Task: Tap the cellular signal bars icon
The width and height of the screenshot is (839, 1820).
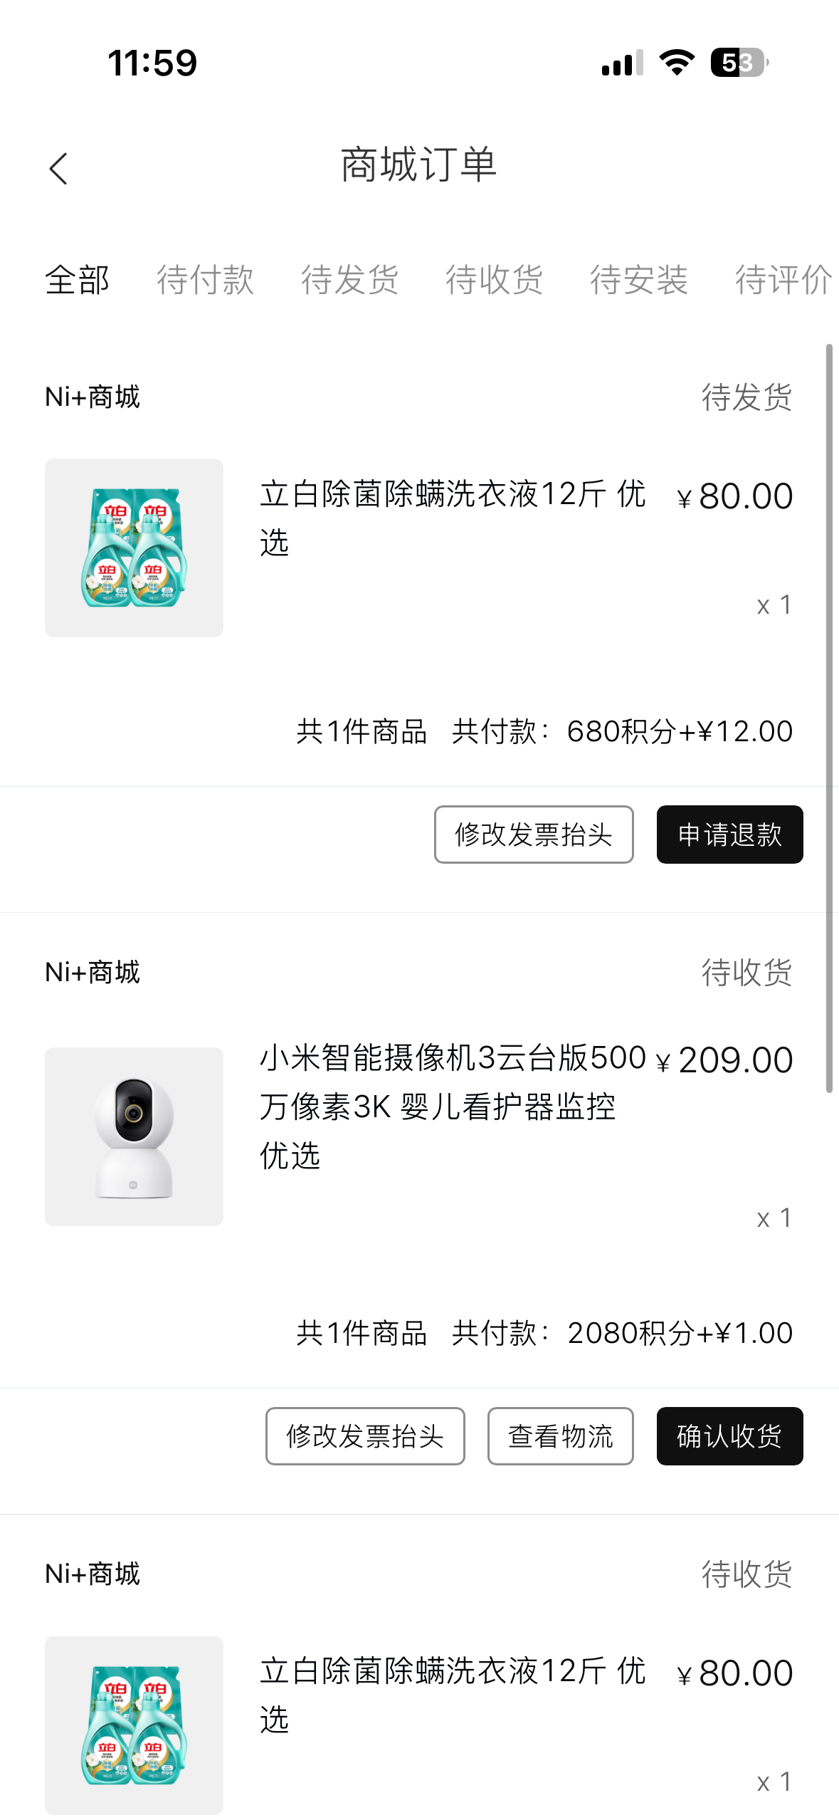Action: [x=622, y=63]
